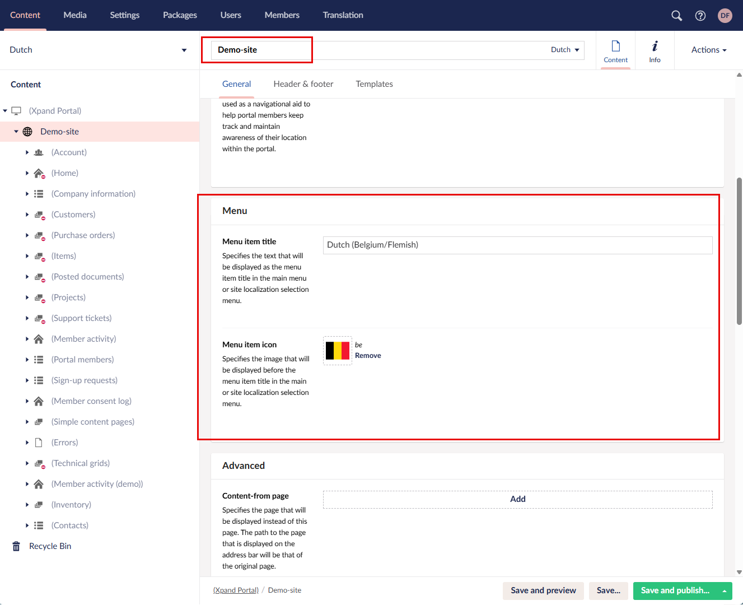Expand the (Account) tree node

tap(27, 152)
